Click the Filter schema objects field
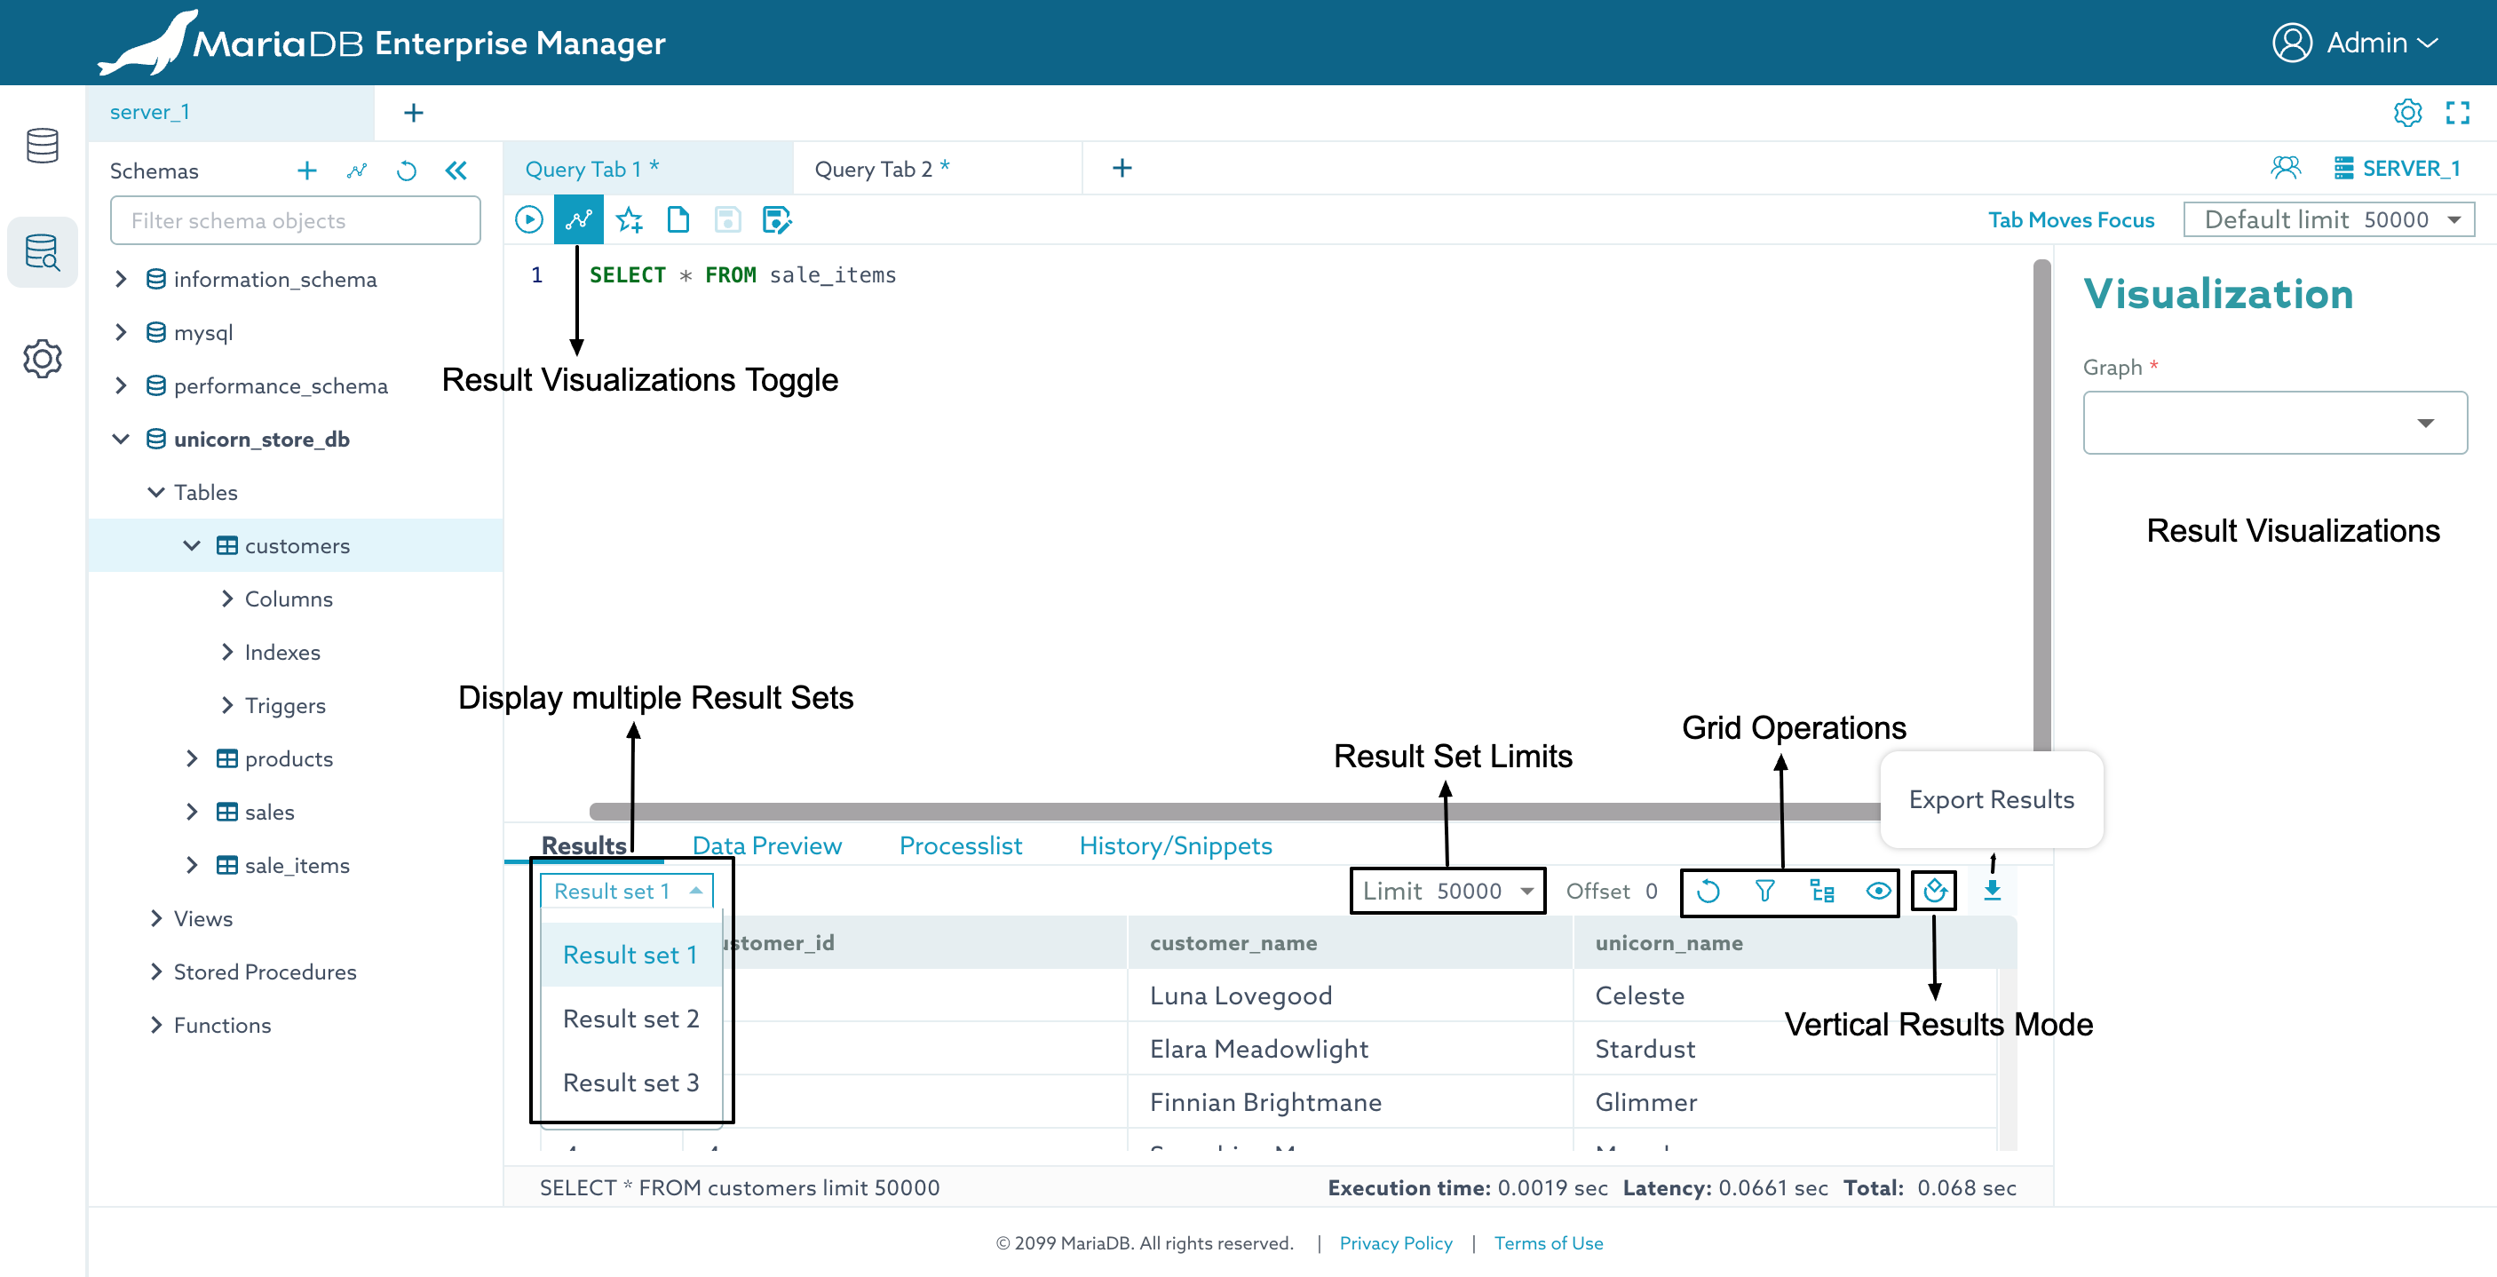The width and height of the screenshot is (2497, 1277). 295,220
